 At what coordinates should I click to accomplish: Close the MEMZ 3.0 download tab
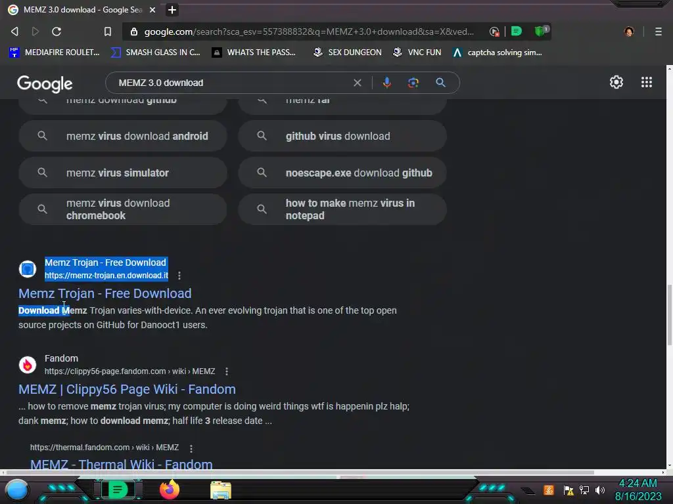[x=152, y=10]
